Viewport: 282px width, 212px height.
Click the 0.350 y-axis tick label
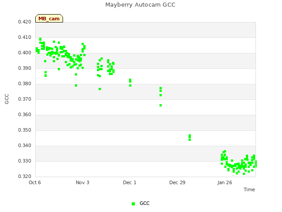pos(25,130)
